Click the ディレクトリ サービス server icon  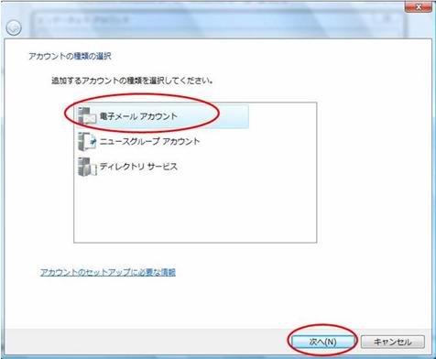coord(87,167)
